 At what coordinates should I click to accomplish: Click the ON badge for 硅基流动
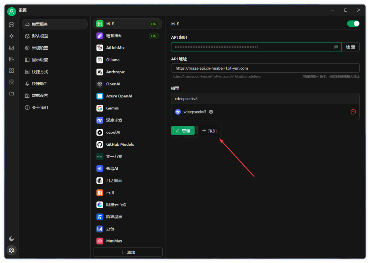coord(154,36)
